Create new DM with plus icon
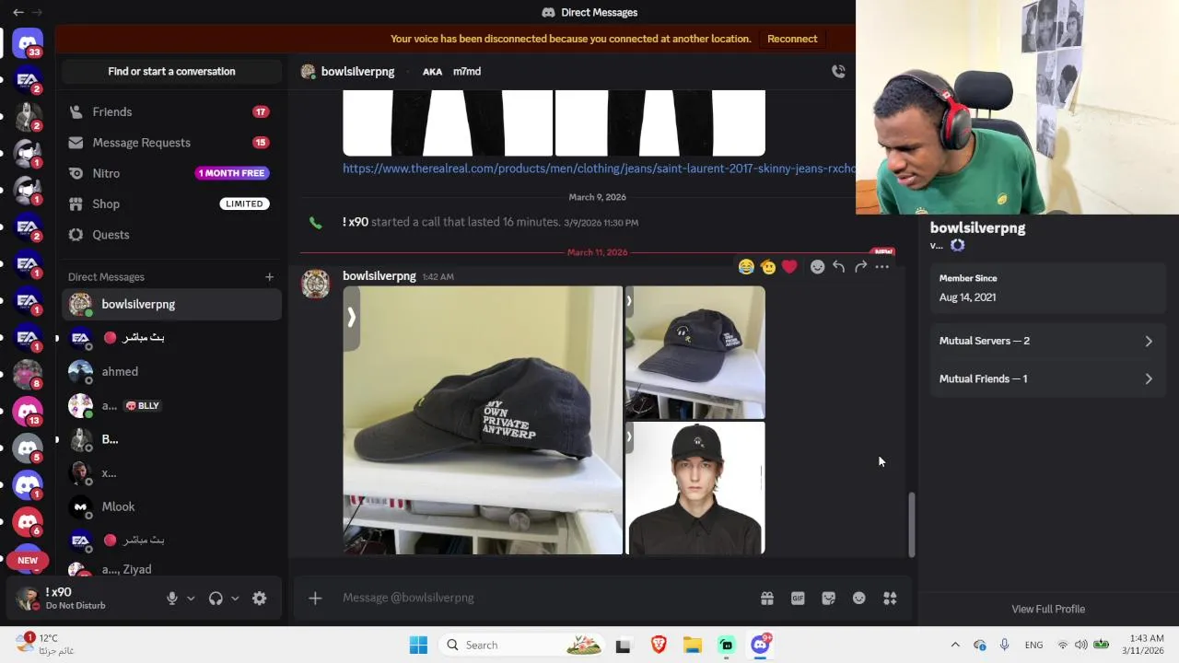The image size is (1179, 663). (x=269, y=276)
